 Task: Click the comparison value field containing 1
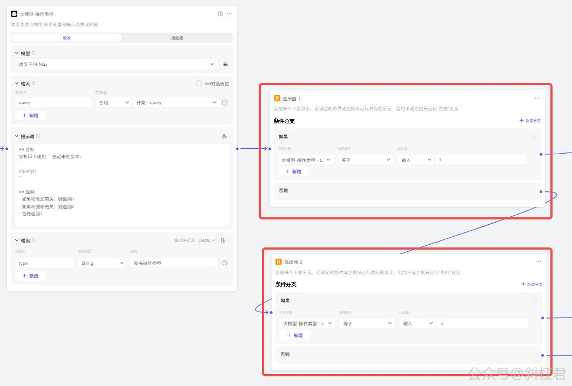(x=480, y=160)
